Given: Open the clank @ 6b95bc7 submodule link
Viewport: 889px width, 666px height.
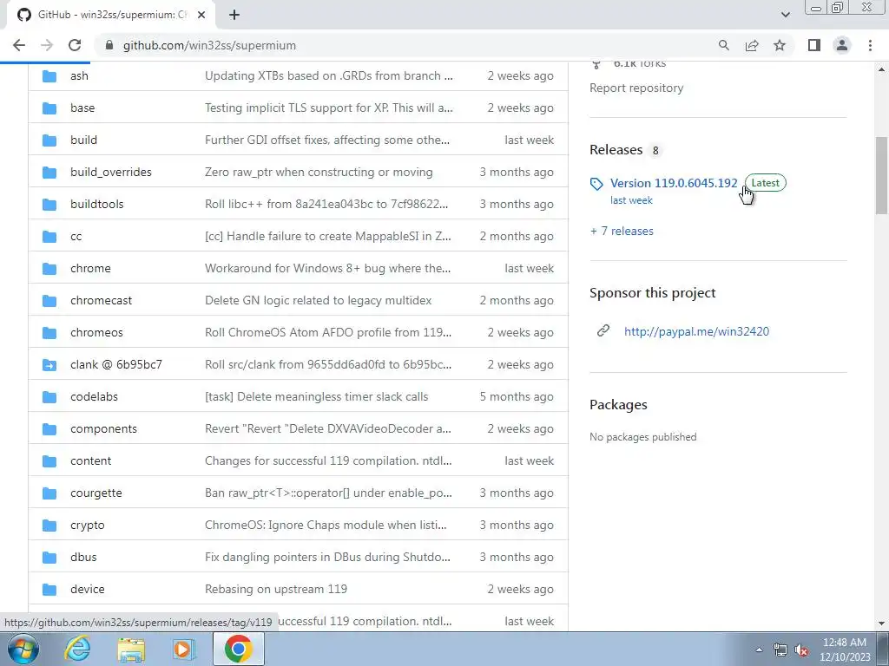Looking at the screenshot, I should point(116,365).
